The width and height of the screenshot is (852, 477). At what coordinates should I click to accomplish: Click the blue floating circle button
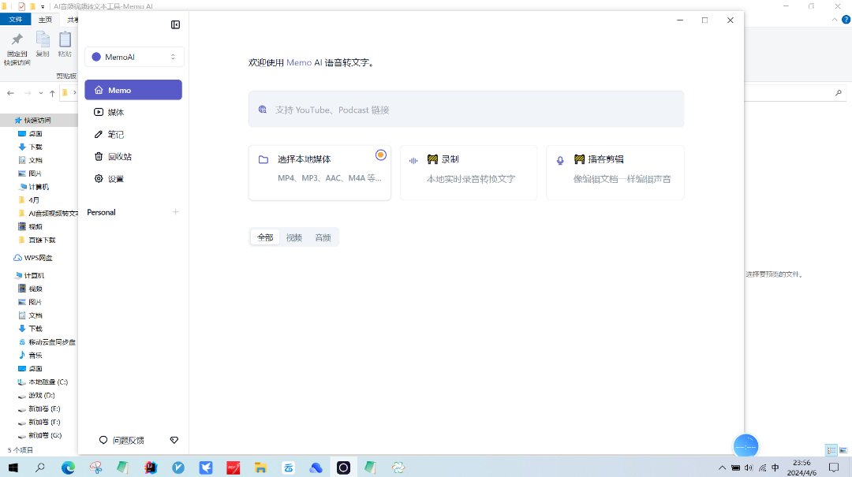pos(745,446)
